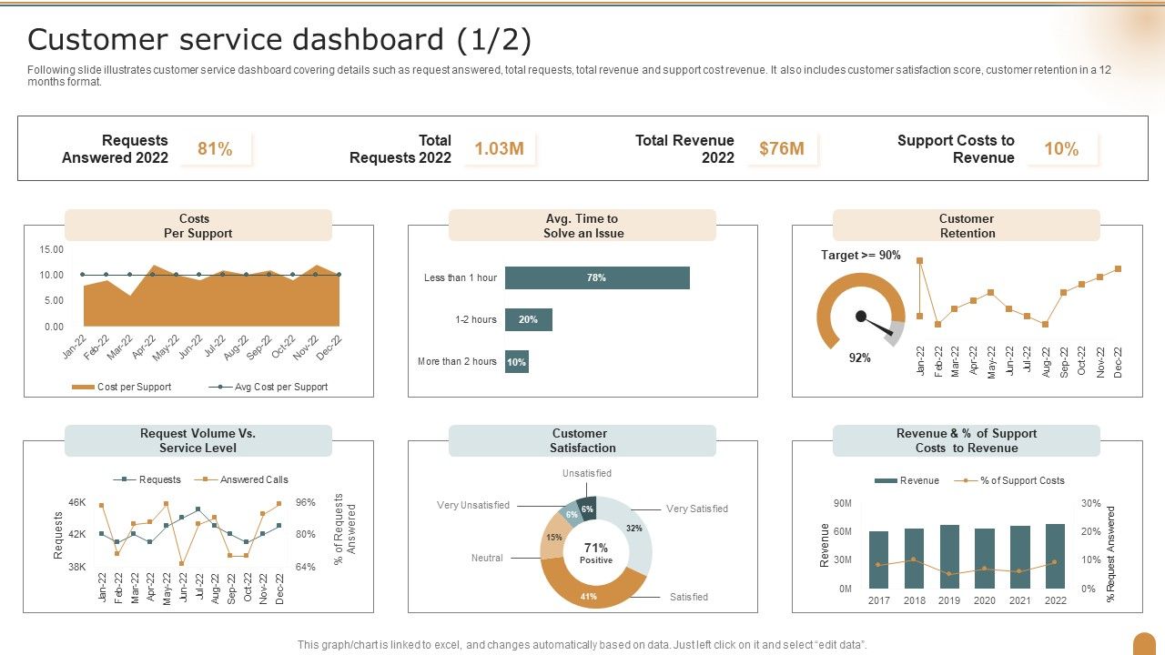Screen dimensions: 1165x655
Task: Click the Costs Per Support header
Action: [x=198, y=226]
